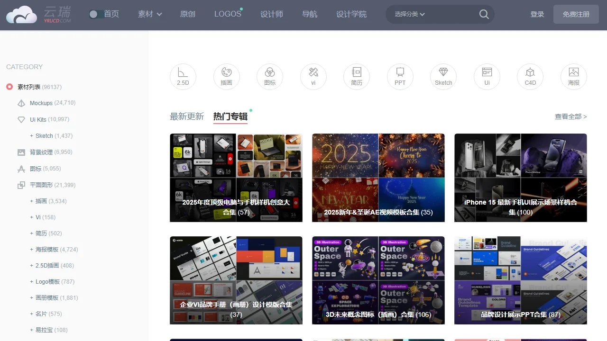Image resolution: width=607 pixels, height=341 pixels.
Task: Click the 免费注册 registration button
Action: coord(576,14)
